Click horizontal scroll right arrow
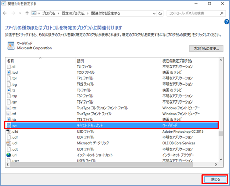Screen dimensions: 230x186 216,164
